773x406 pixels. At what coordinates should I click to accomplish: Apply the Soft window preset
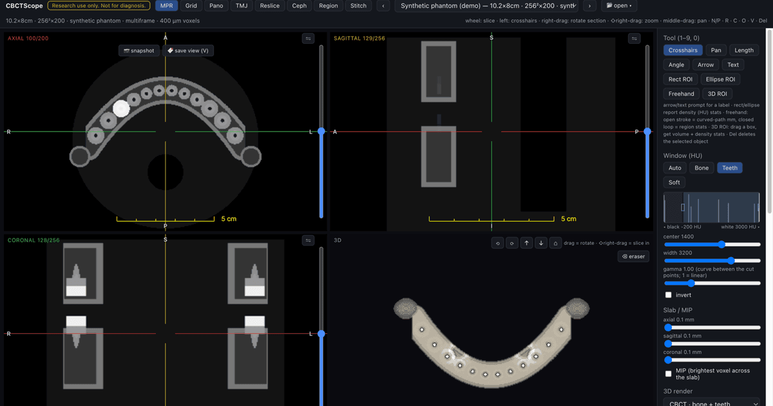(674, 182)
